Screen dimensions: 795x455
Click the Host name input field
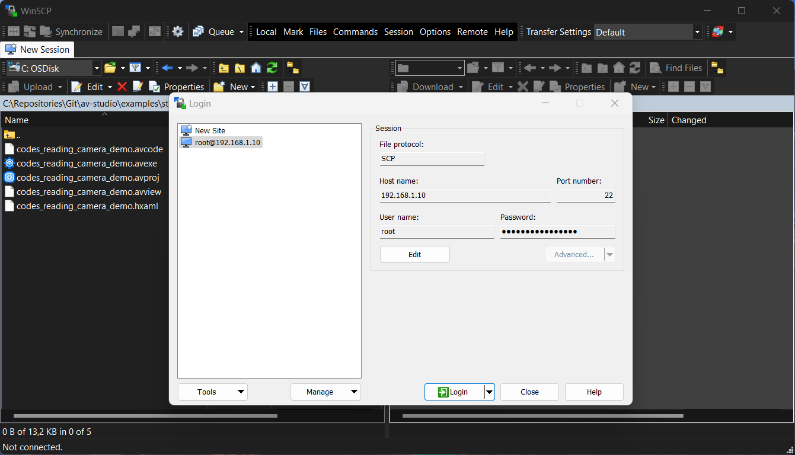click(x=465, y=196)
